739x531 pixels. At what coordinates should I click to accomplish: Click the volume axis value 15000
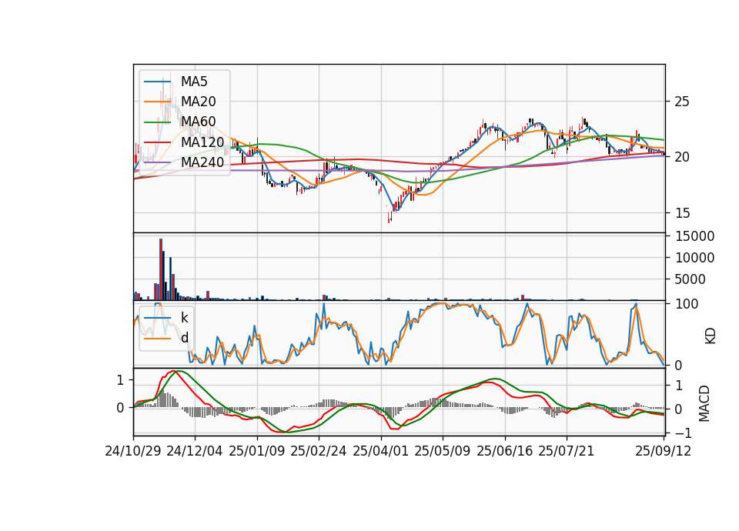[694, 236]
